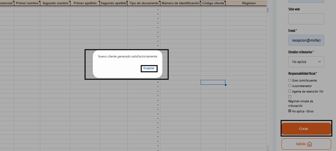
Task: Expand the second row's Tipo de documento dropdown
Action: (158, 14)
